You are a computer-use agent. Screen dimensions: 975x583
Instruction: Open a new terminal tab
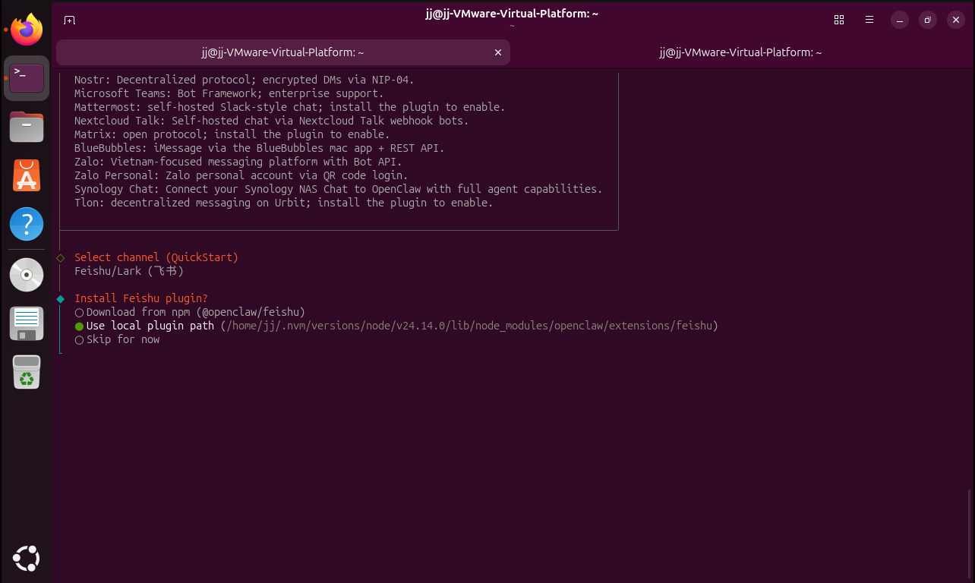point(69,20)
